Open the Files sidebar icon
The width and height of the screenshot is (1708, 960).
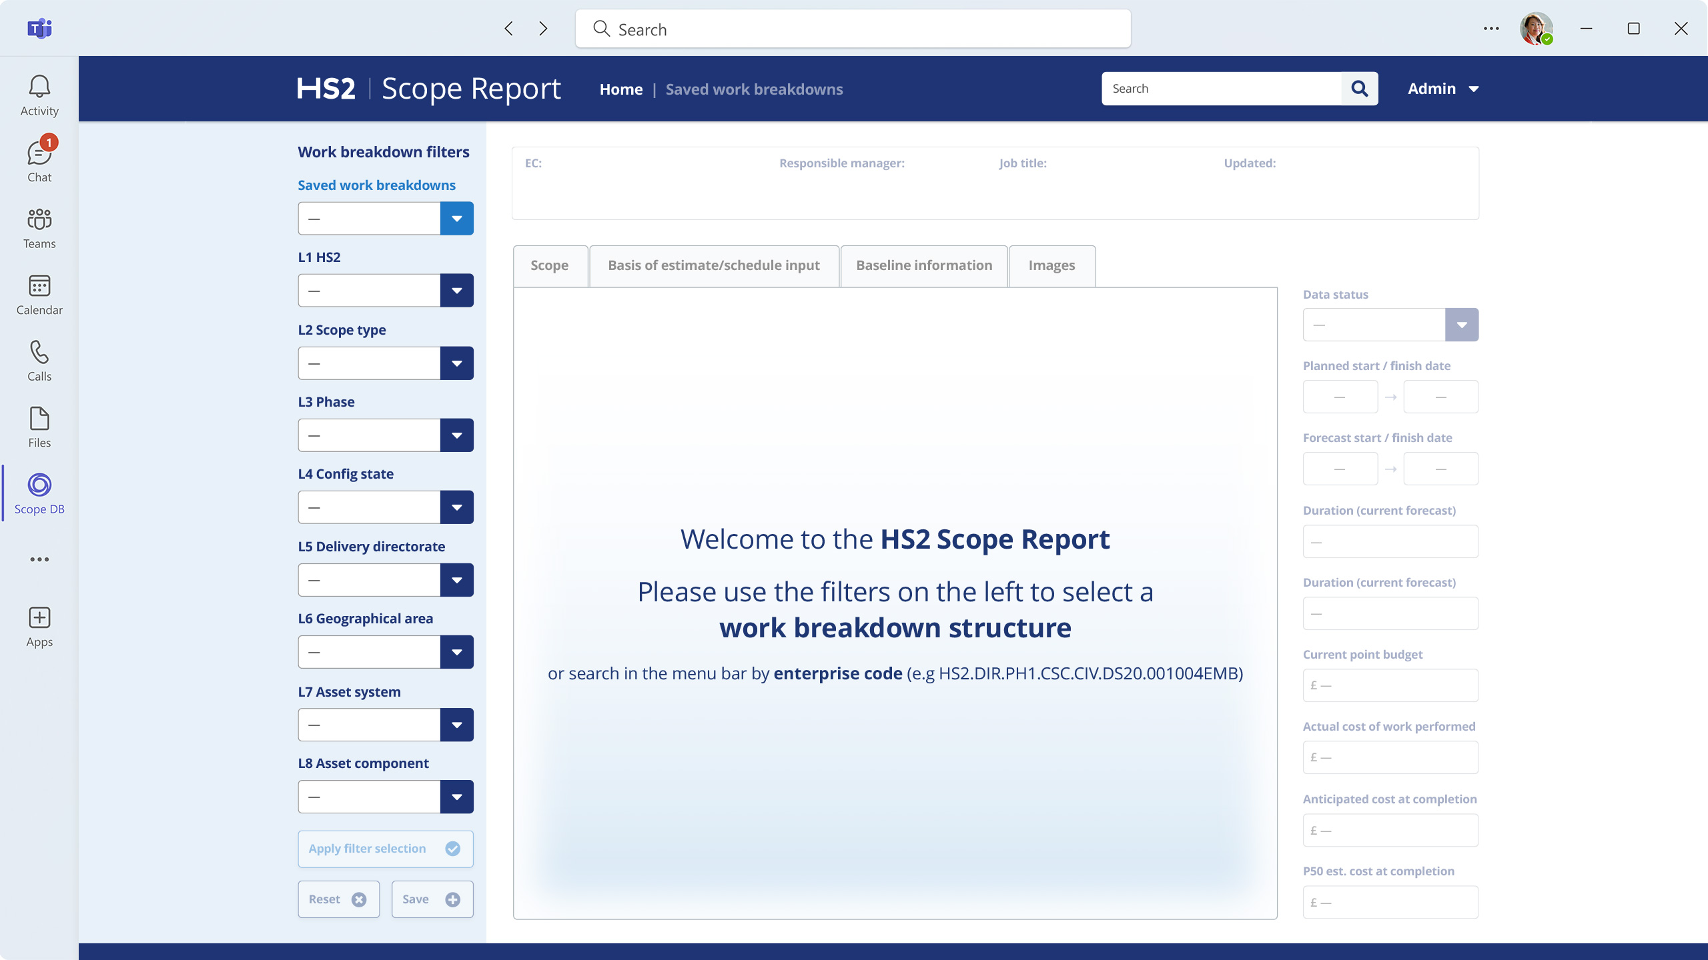tap(39, 427)
